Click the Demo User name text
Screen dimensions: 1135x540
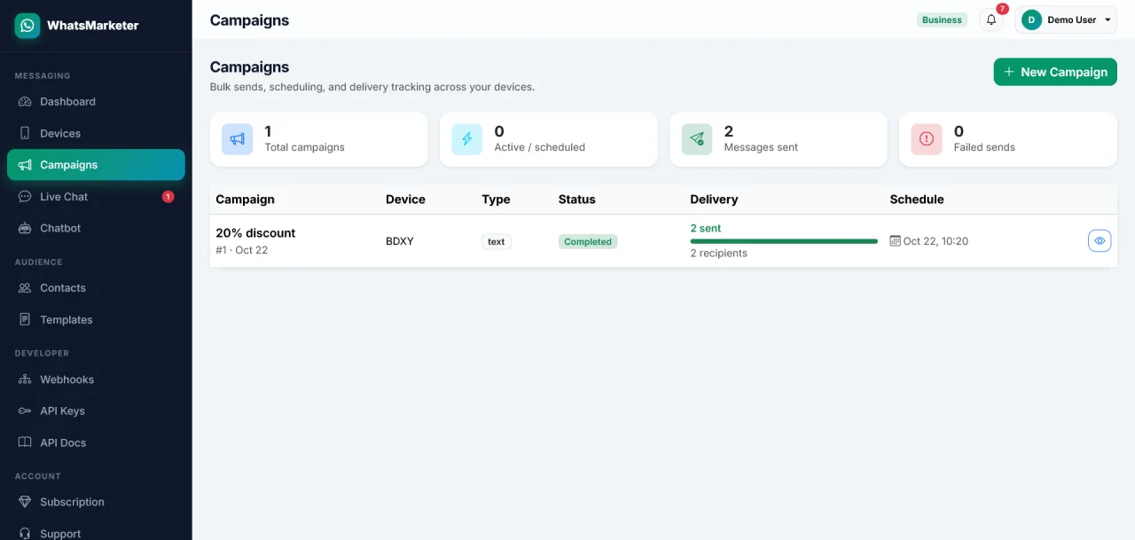[1072, 20]
